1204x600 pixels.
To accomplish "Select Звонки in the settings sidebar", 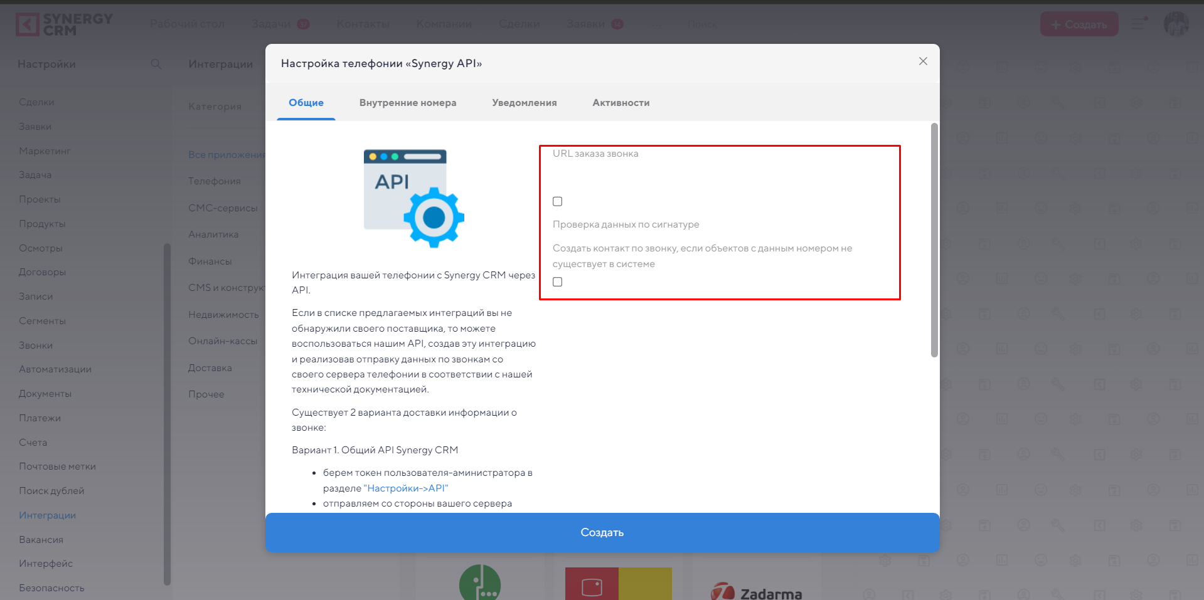I will tap(36, 345).
